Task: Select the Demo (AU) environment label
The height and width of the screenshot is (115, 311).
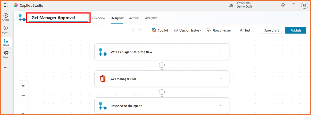Action: tap(244, 7)
